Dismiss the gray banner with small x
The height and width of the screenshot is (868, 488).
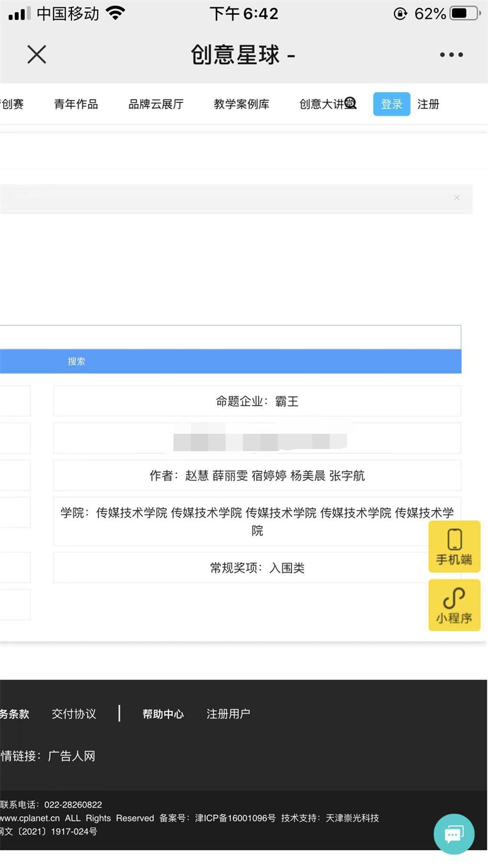coord(457,198)
